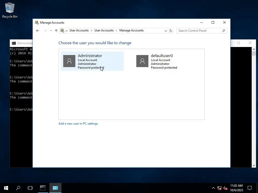The height and width of the screenshot is (193, 258).
Task: Click the Command Prompt scrollbar down arrow
Action: (254, 166)
